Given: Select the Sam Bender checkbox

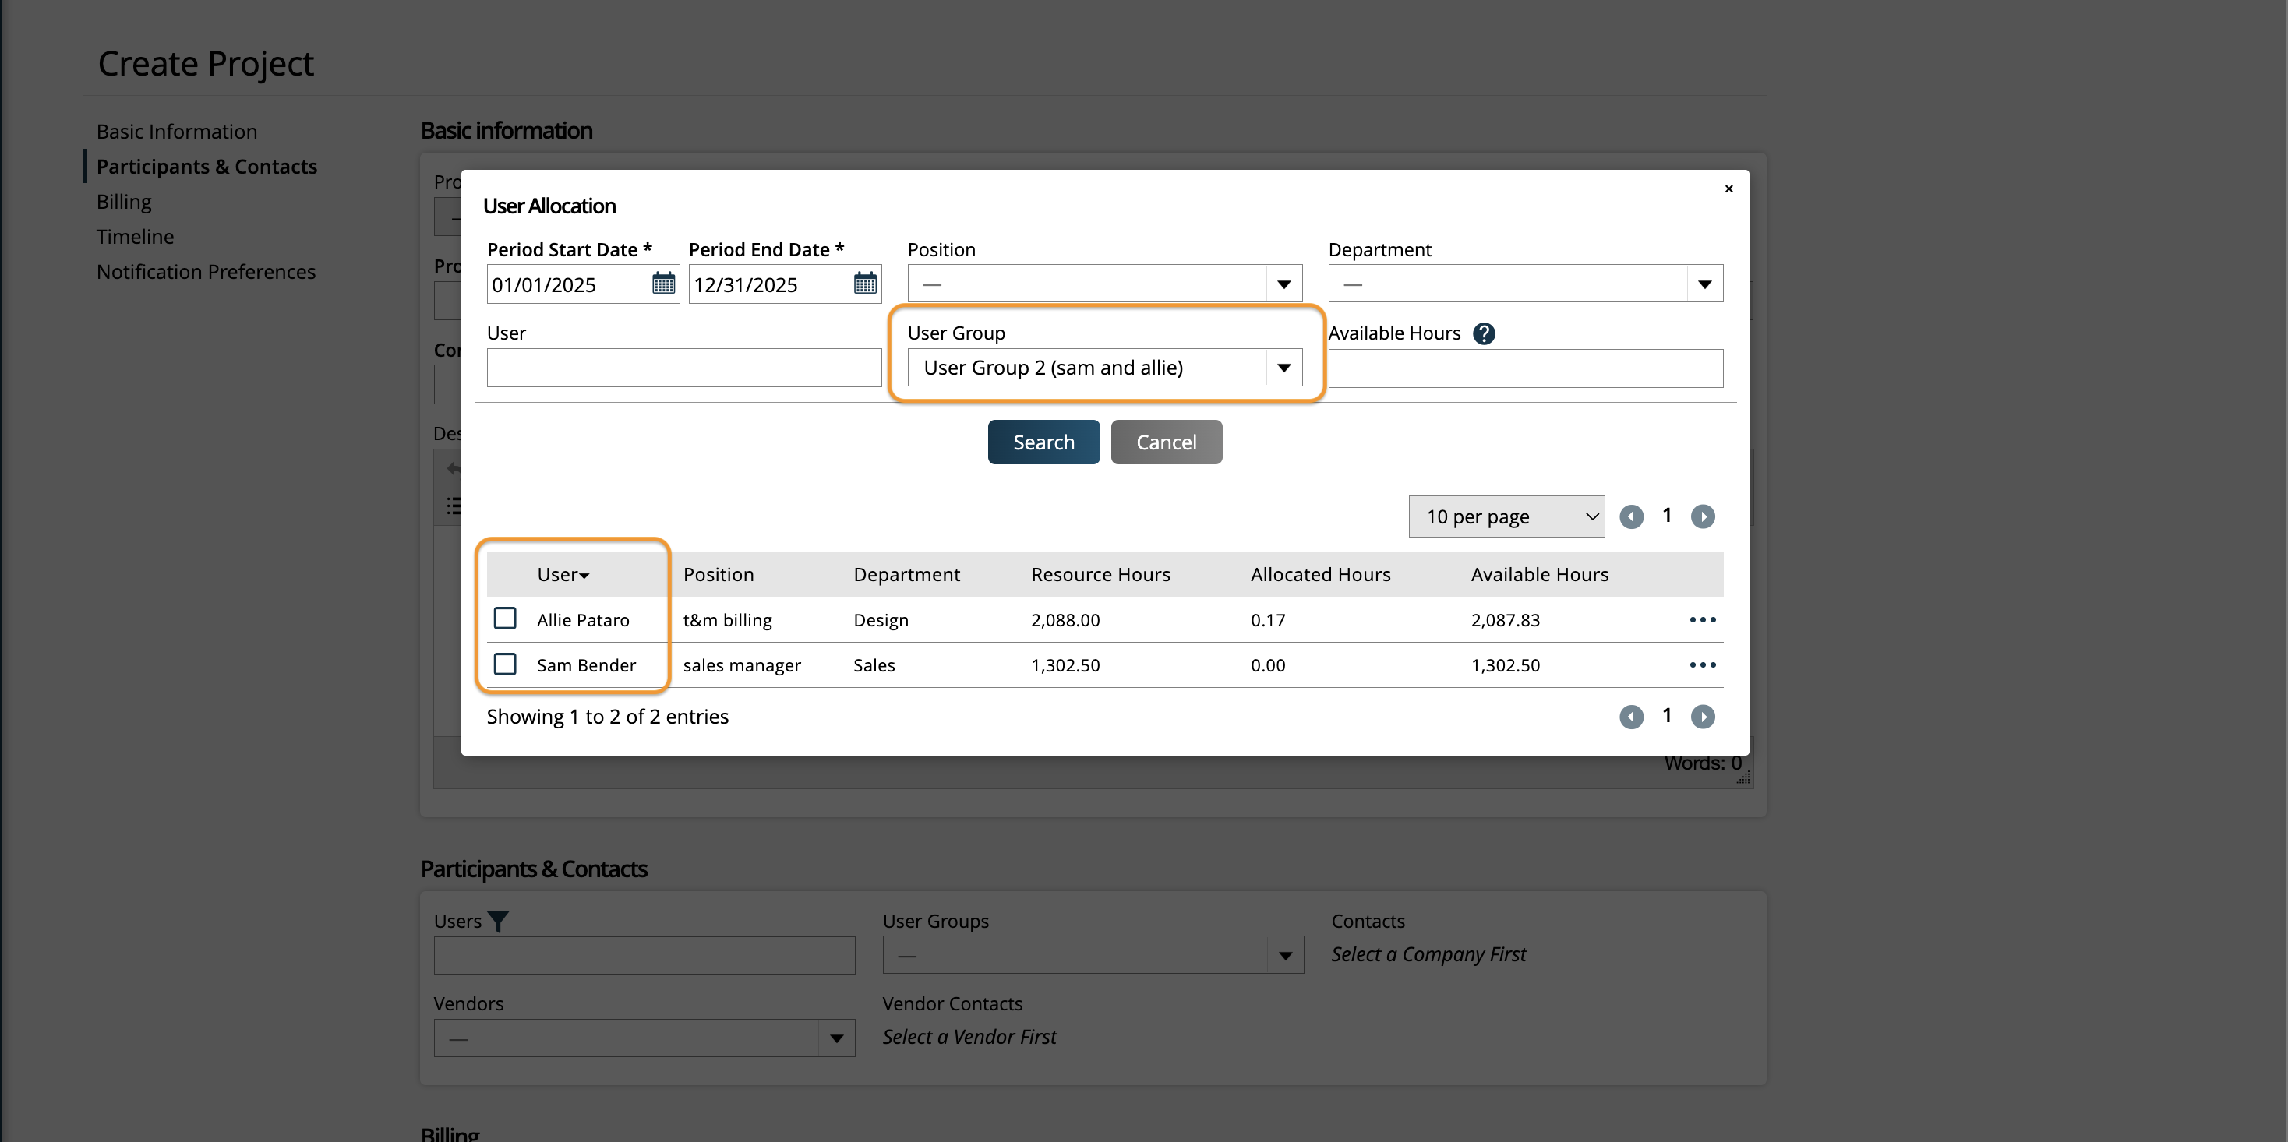Looking at the screenshot, I should pyautogui.click(x=506, y=664).
